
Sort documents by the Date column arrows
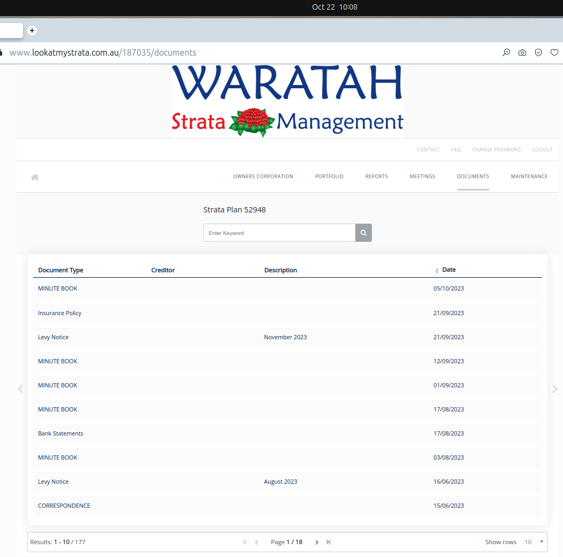tap(437, 271)
